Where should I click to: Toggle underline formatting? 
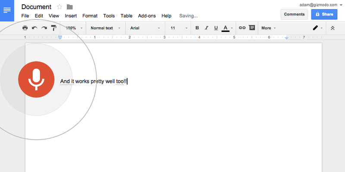(x=216, y=28)
